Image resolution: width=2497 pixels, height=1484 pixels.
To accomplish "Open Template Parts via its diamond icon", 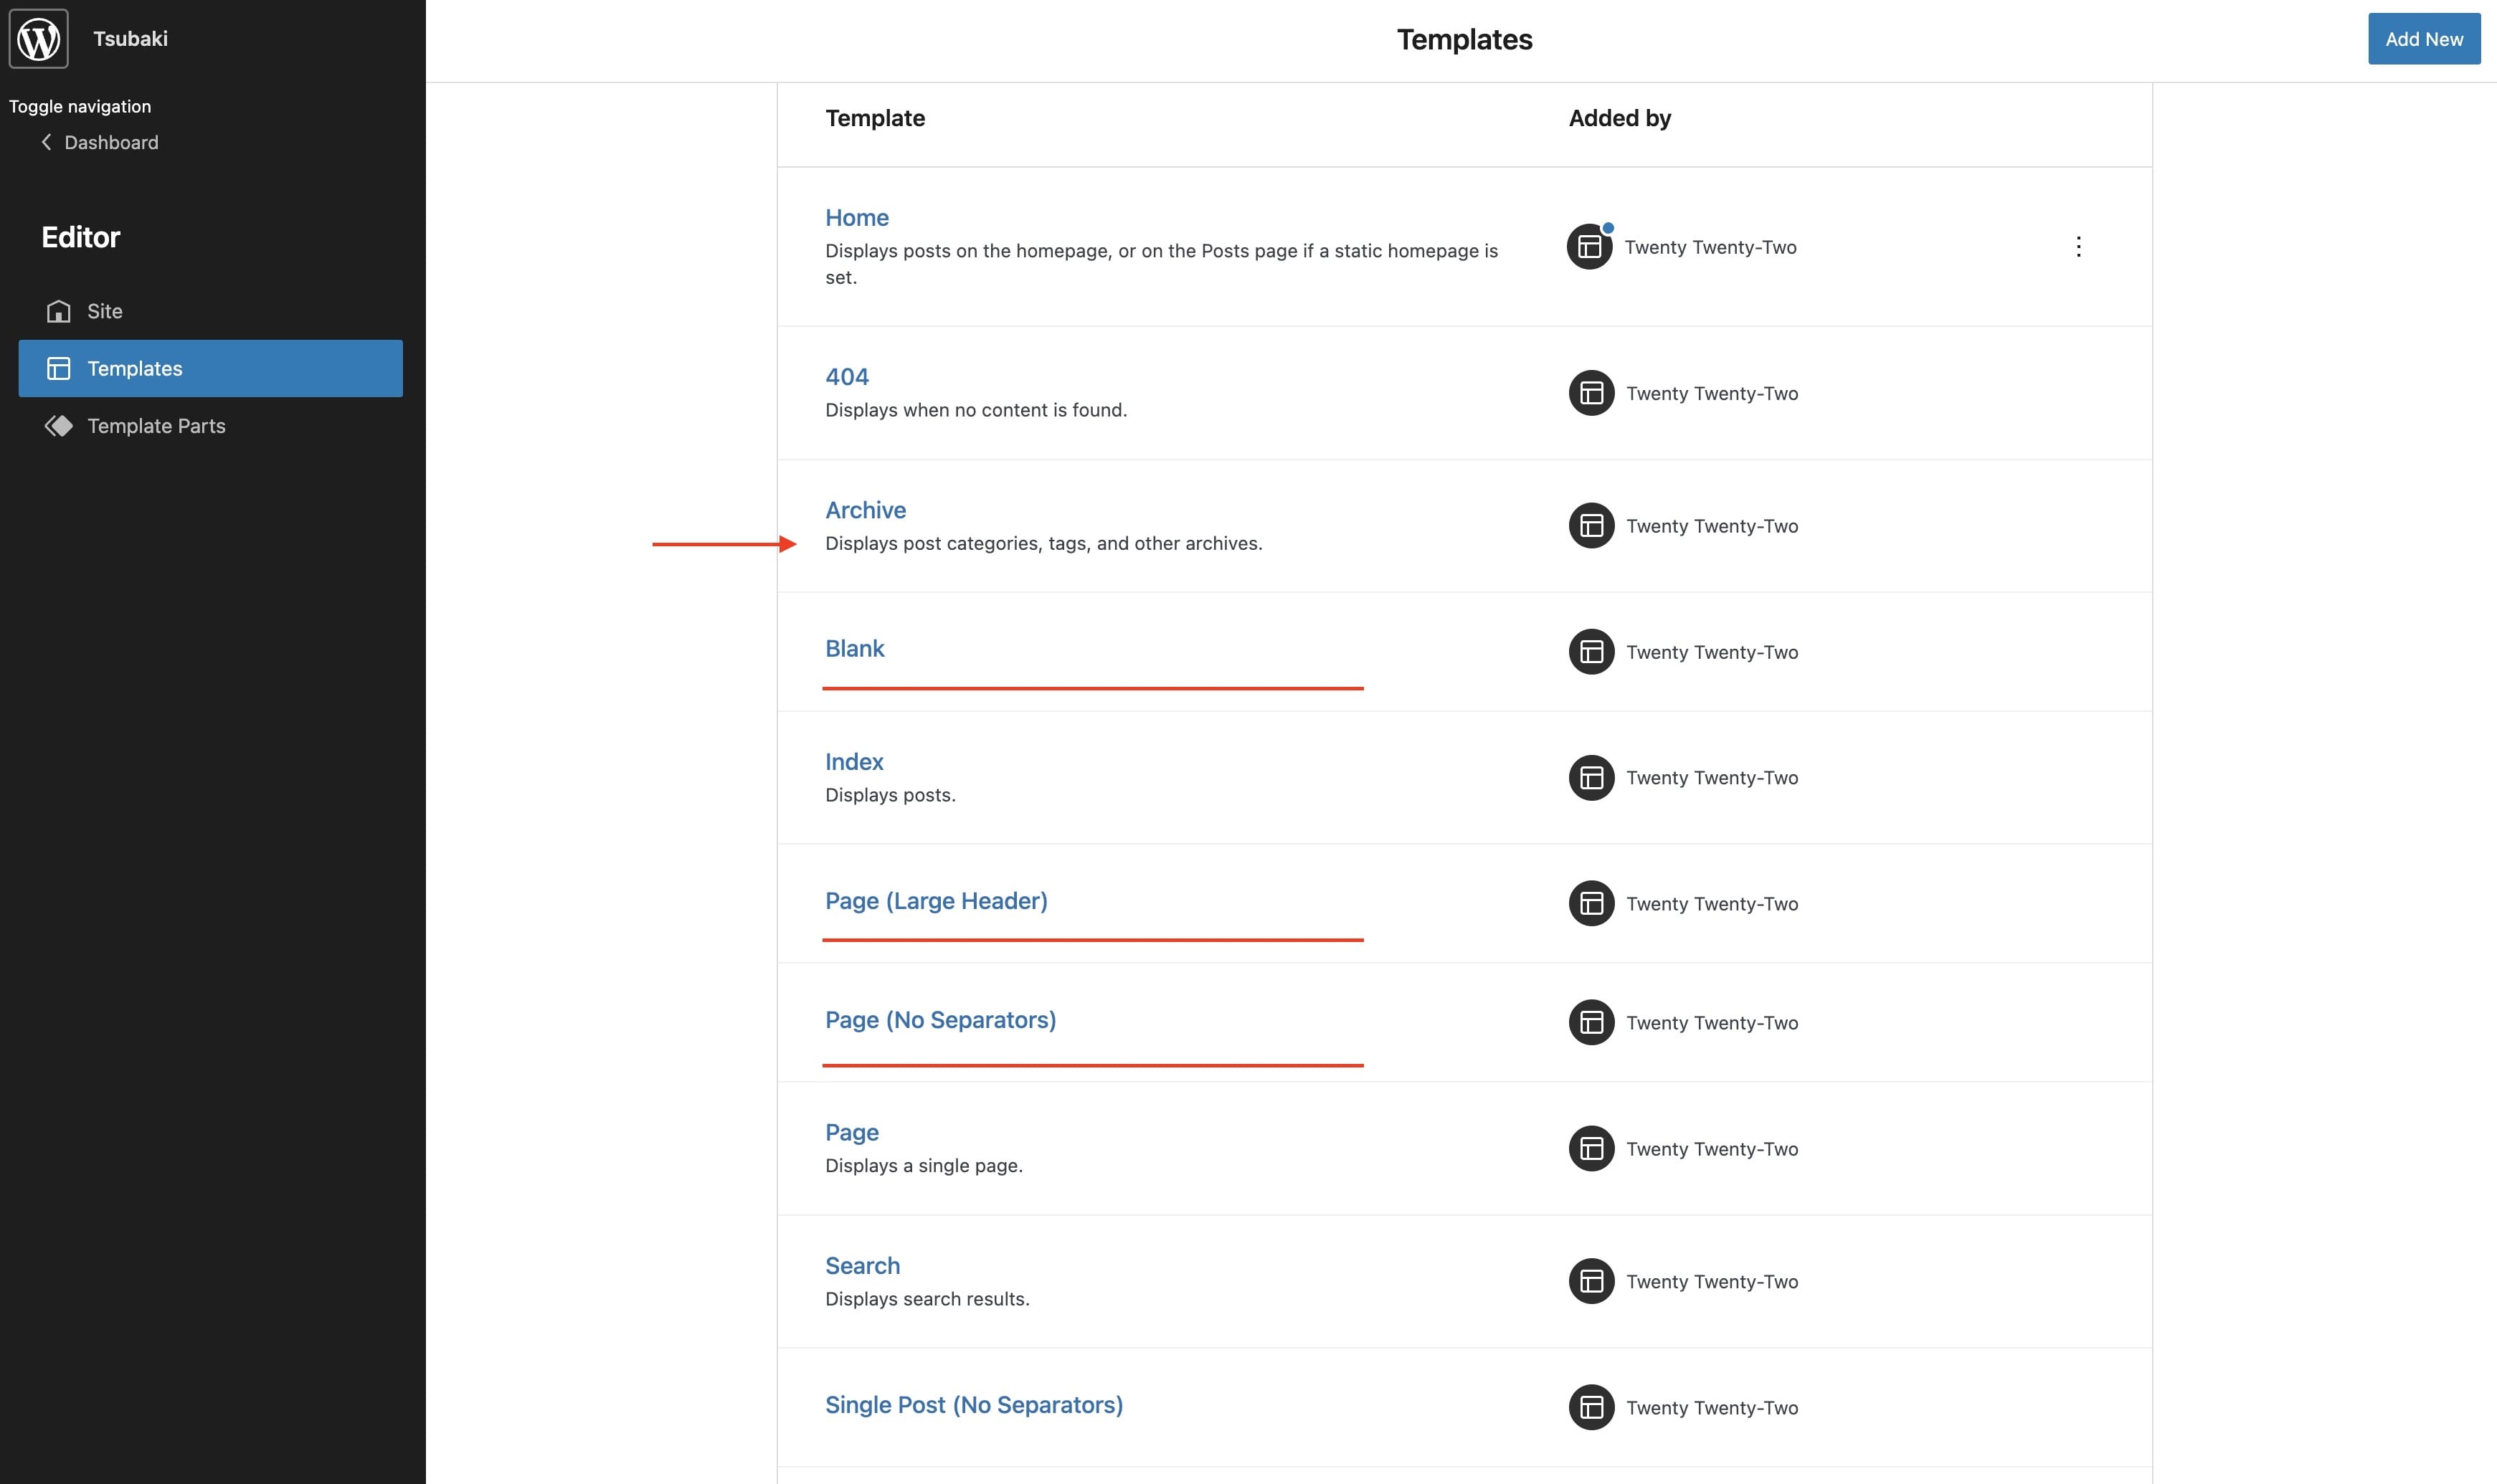I will [x=58, y=425].
